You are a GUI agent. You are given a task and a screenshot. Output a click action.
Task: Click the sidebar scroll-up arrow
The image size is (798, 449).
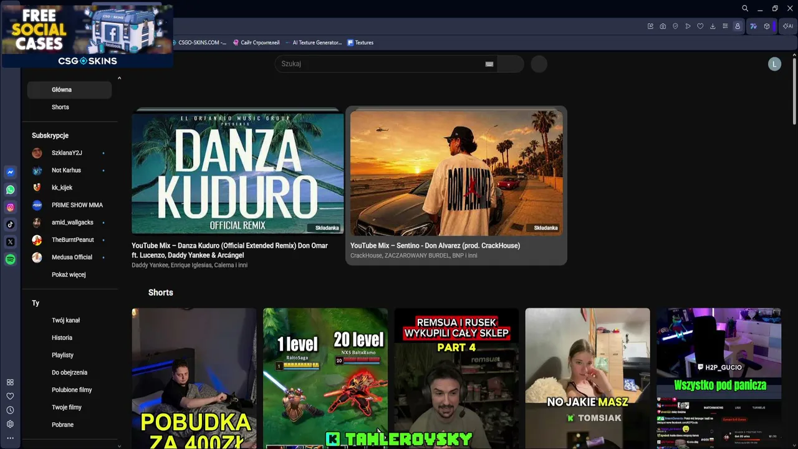pyautogui.click(x=119, y=78)
